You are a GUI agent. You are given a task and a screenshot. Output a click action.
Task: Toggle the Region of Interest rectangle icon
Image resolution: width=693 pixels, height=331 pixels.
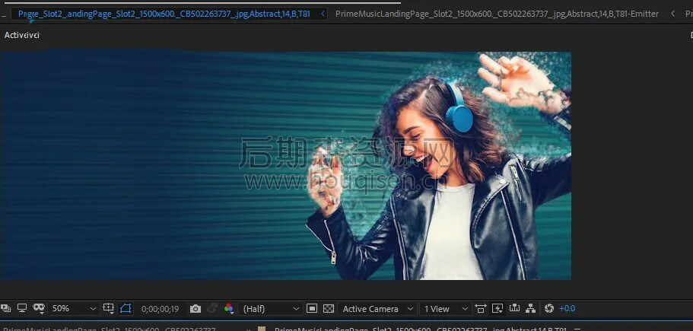click(x=312, y=308)
